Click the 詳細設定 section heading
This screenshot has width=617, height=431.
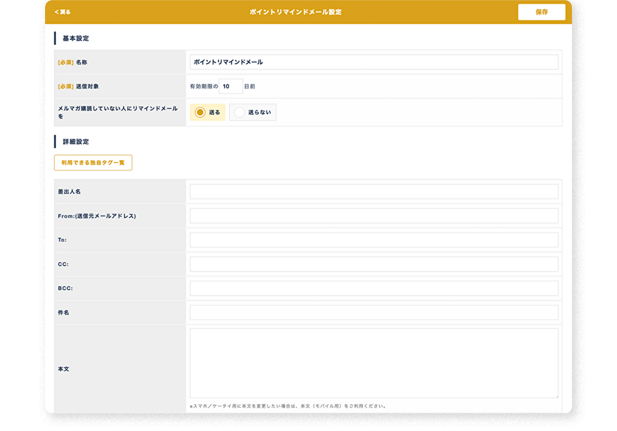pyautogui.click(x=76, y=142)
